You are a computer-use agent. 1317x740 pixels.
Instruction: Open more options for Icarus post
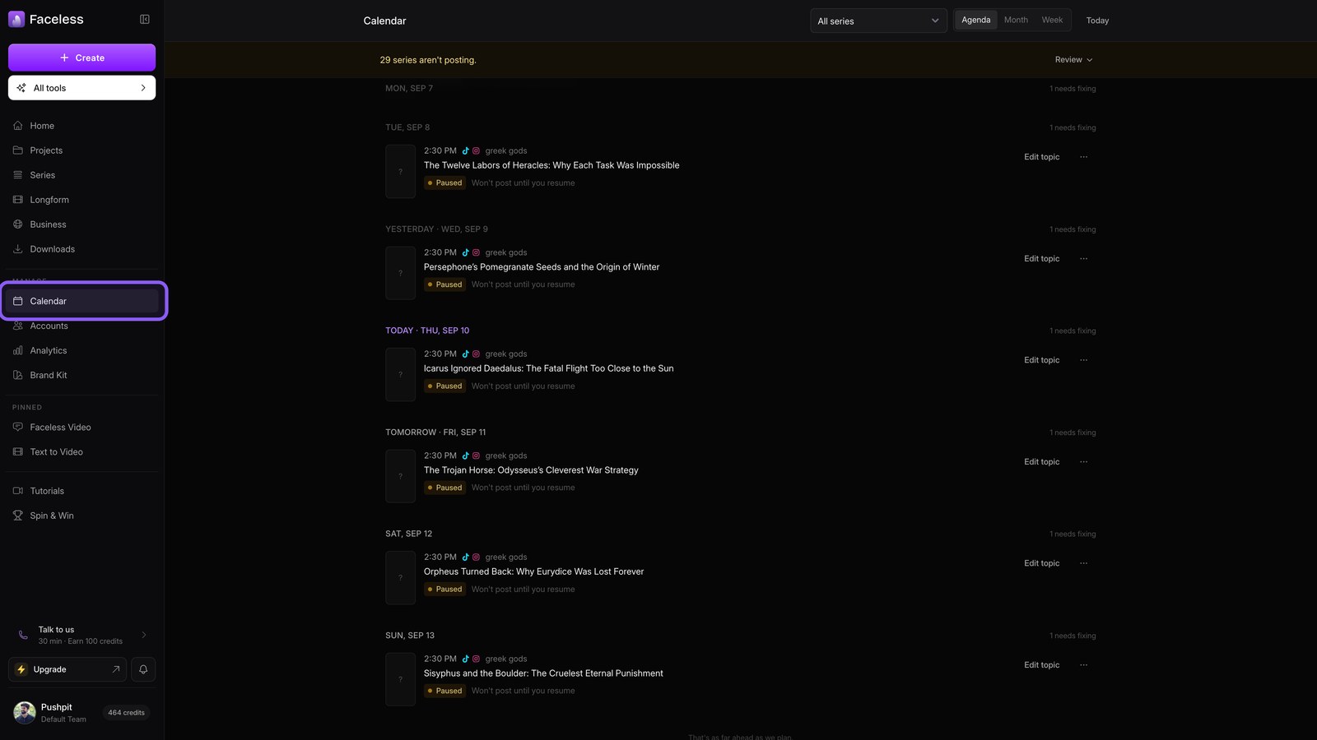[x=1084, y=360]
